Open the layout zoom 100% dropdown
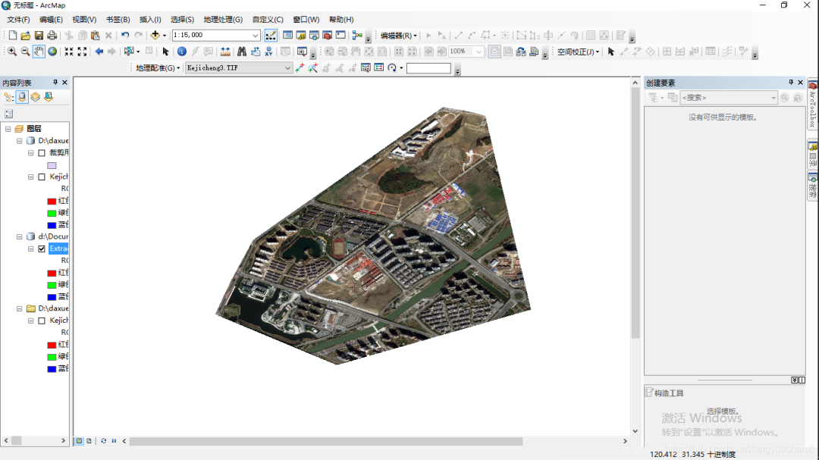 coord(479,52)
